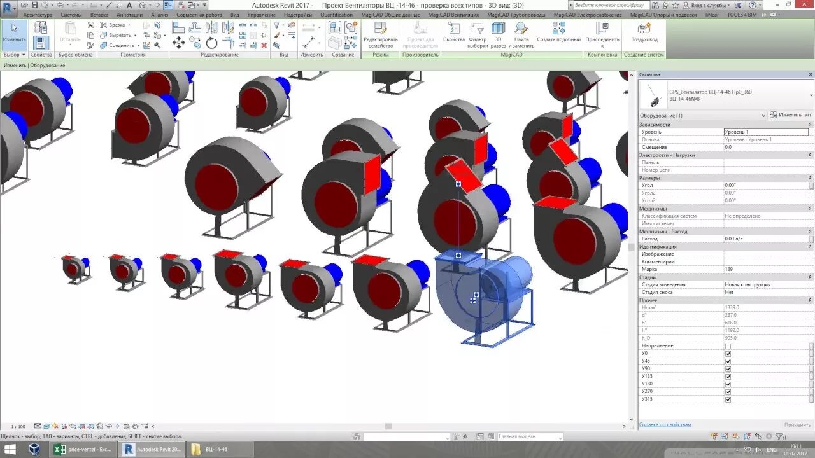Click Save icon in quick access toolbar

point(36,5)
